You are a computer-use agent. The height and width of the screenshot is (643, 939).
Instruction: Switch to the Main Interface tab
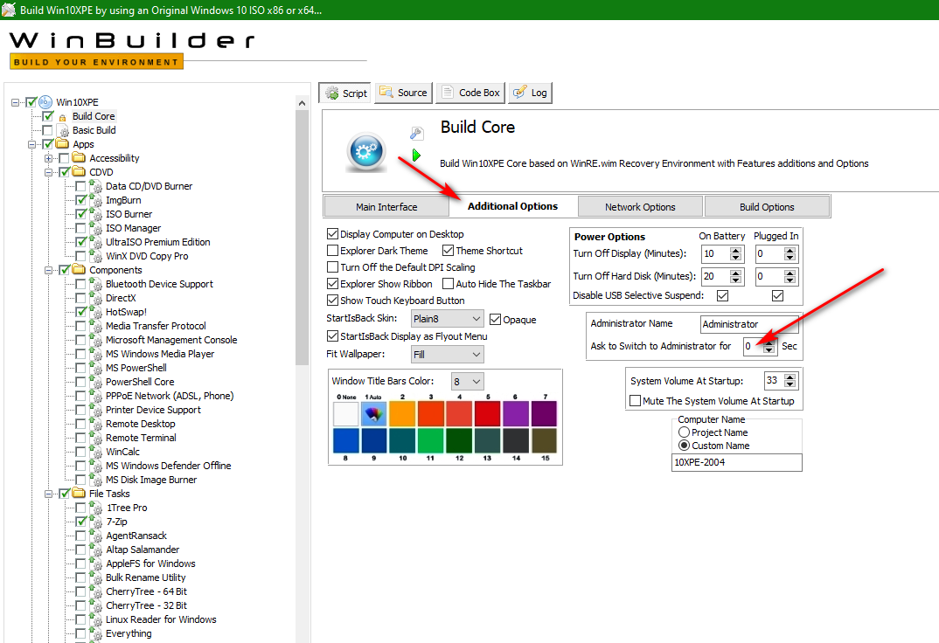(x=386, y=207)
